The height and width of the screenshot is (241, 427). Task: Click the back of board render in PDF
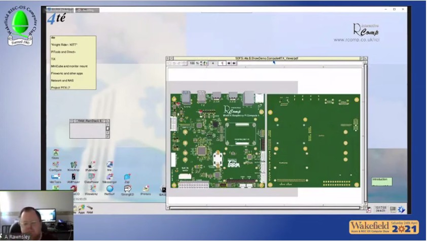pyautogui.click(x=313, y=141)
